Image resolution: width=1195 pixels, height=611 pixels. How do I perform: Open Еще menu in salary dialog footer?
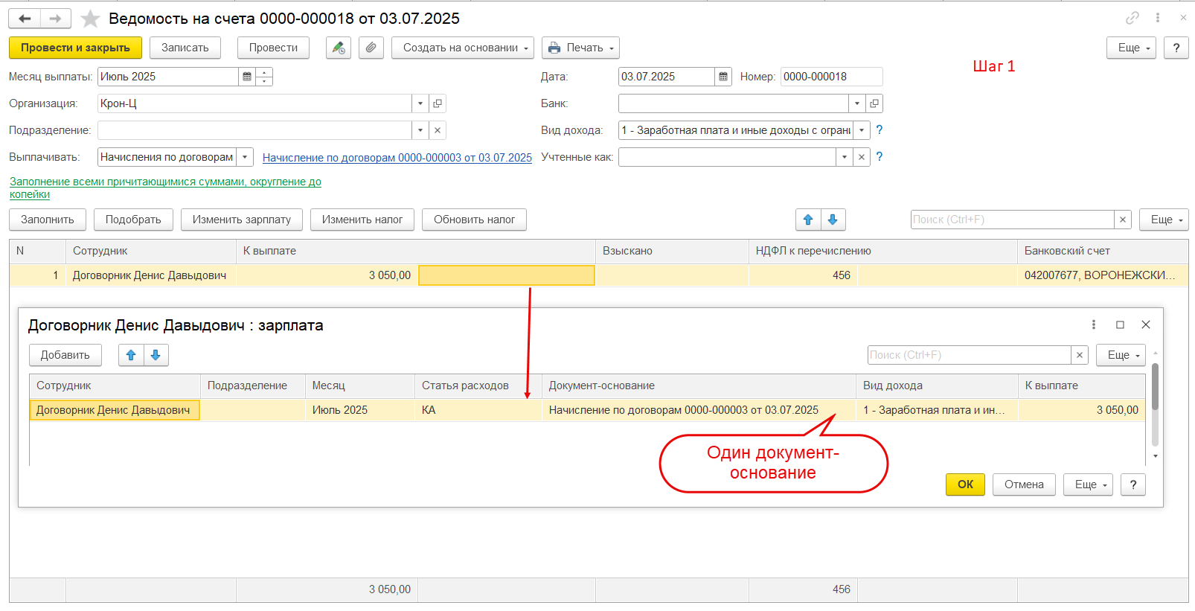(1087, 484)
